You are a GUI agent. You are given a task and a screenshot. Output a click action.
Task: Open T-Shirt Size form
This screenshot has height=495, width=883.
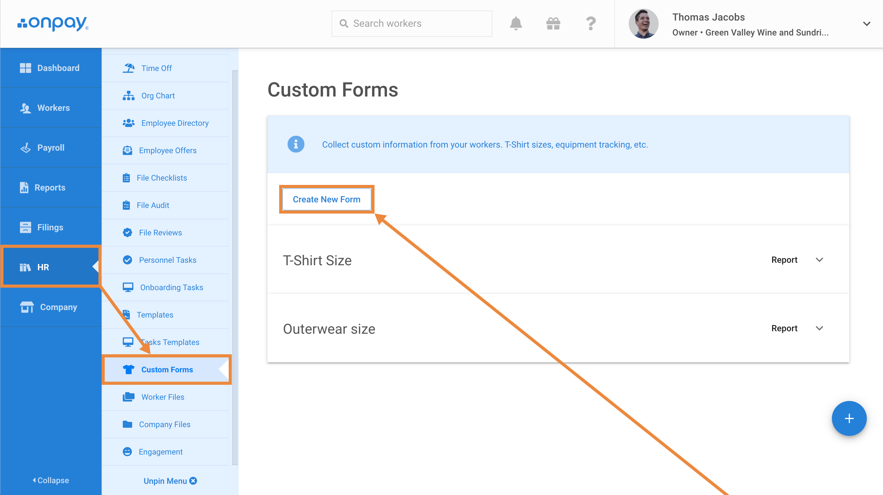(x=317, y=260)
